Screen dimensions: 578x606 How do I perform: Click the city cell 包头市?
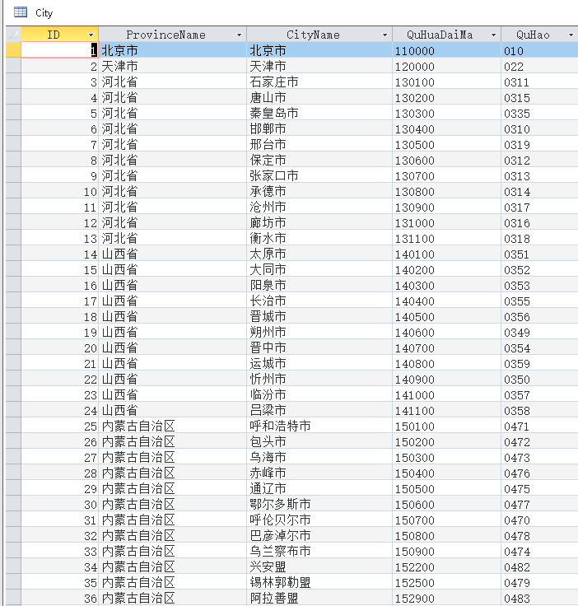point(319,441)
